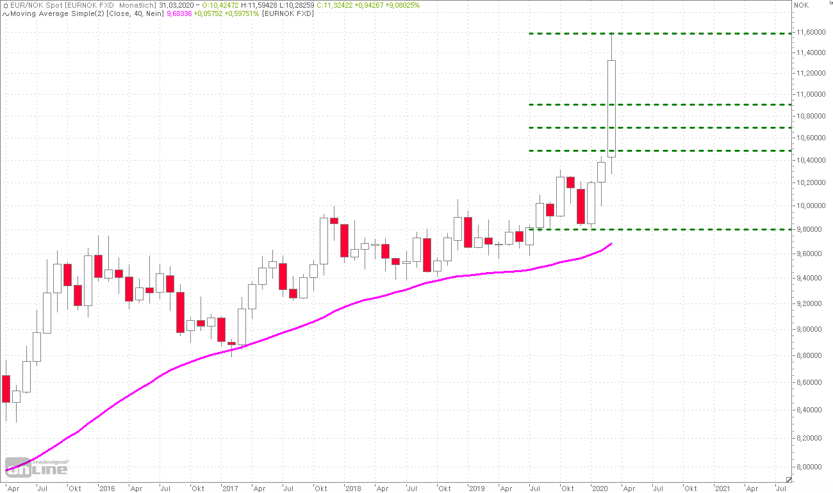Screen dimensions: 833x493
Task: Click the 2021 label on the time axis
Action: click(x=722, y=489)
